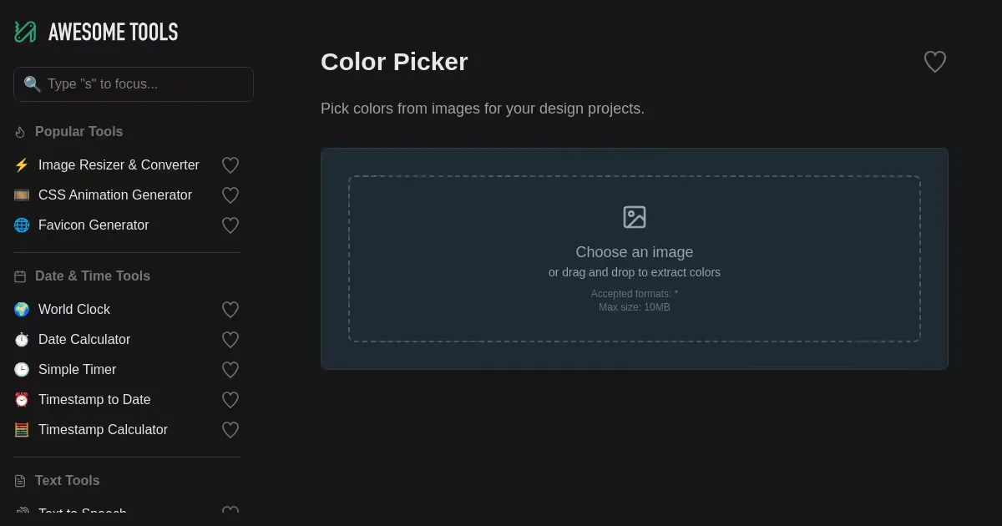Open the Simple Timer tool
Viewport: 1002px width, 526px height.
(77, 370)
